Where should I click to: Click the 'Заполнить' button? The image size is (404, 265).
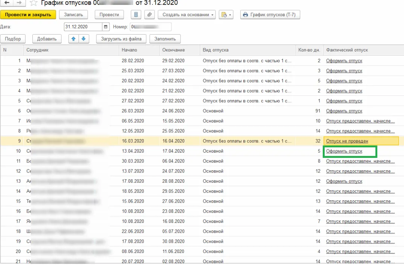coord(165,39)
